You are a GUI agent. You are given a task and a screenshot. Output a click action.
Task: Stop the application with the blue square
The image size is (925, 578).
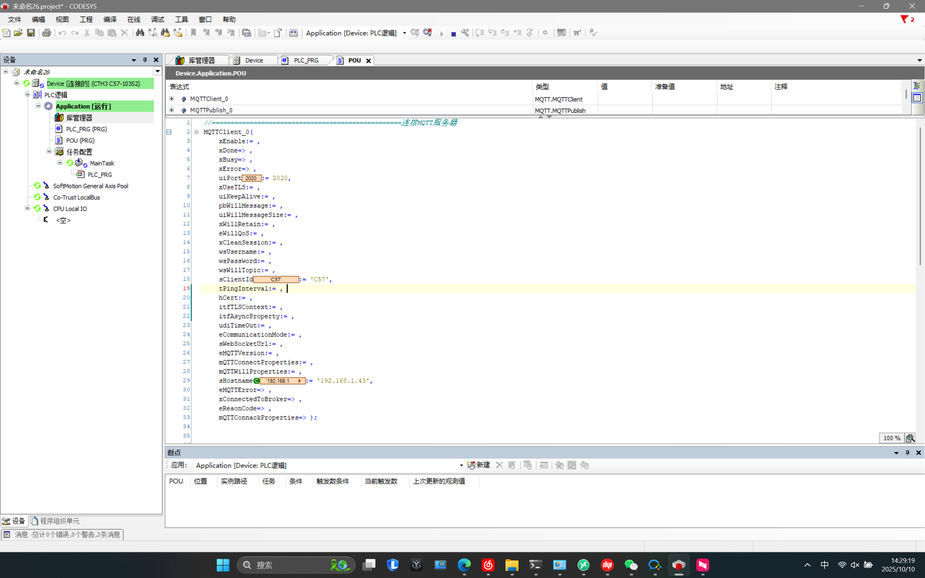[453, 34]
